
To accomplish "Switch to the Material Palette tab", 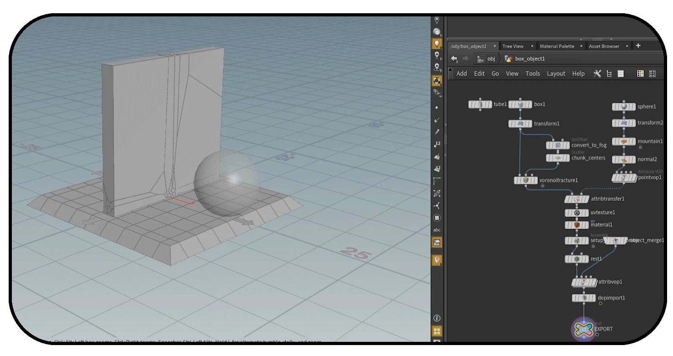I will click(x=557, y=46).
